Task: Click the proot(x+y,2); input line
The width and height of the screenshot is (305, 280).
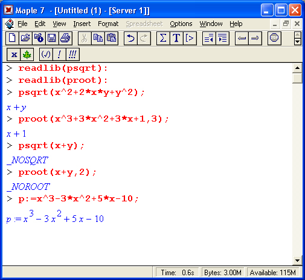Action: point(57,172)
